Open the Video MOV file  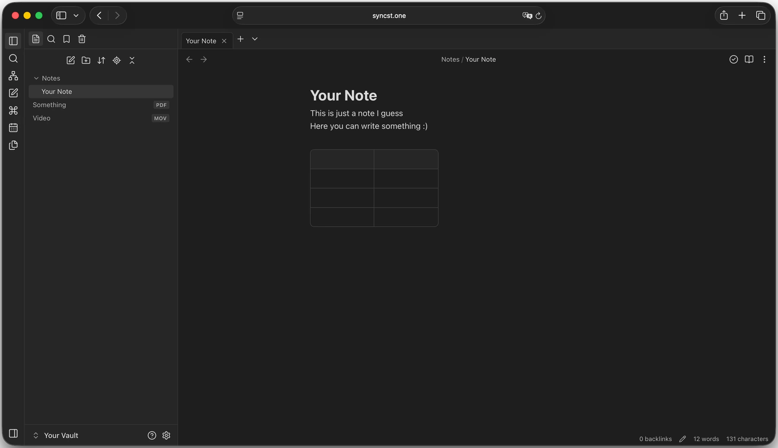101,118
